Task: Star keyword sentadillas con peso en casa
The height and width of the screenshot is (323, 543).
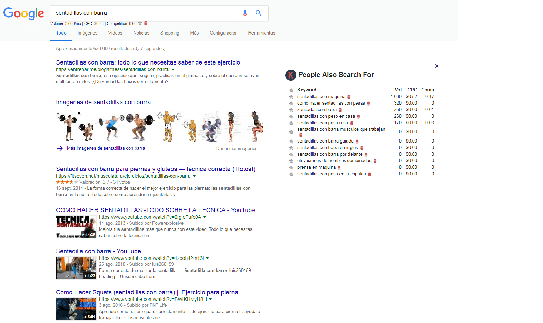Action: pos(291,117)
